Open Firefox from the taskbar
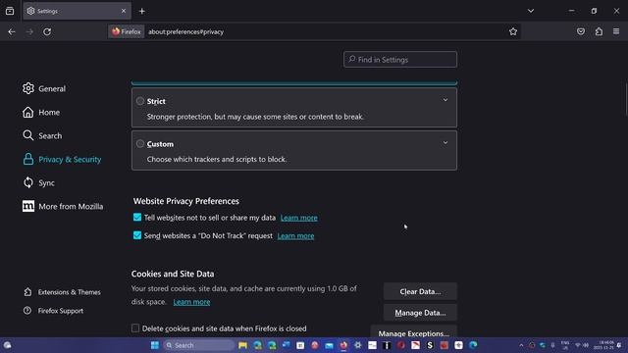The image size is (628, 353). (x=343, y=345)
